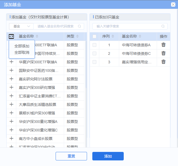Click the 输入关键字搜索 input field
178x166 pixels.
click(x=128, y=26)
